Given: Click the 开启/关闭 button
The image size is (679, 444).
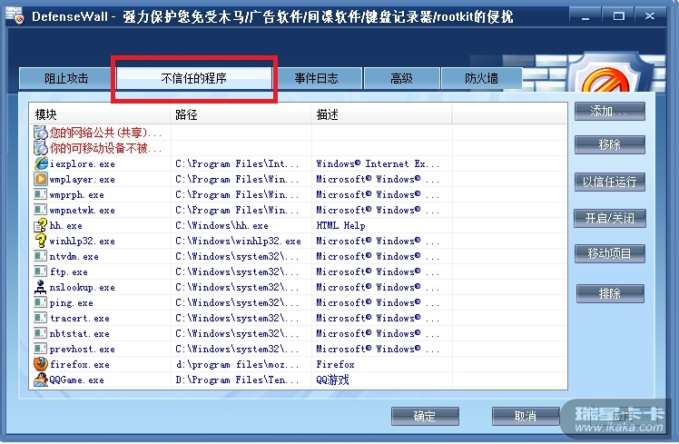Looking at the screenshot, I should (610, 218).
